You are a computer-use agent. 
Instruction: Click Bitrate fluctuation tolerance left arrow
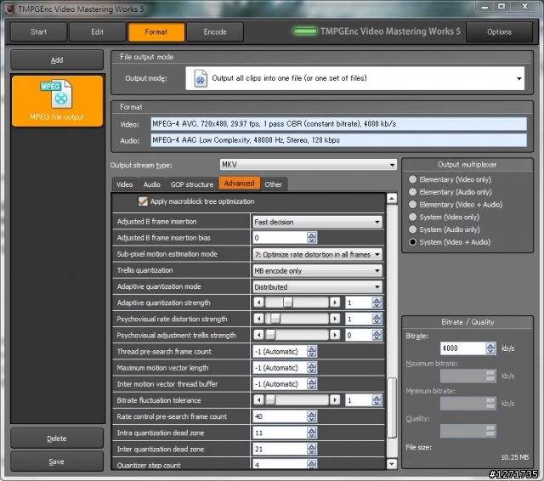coord(258,400)
